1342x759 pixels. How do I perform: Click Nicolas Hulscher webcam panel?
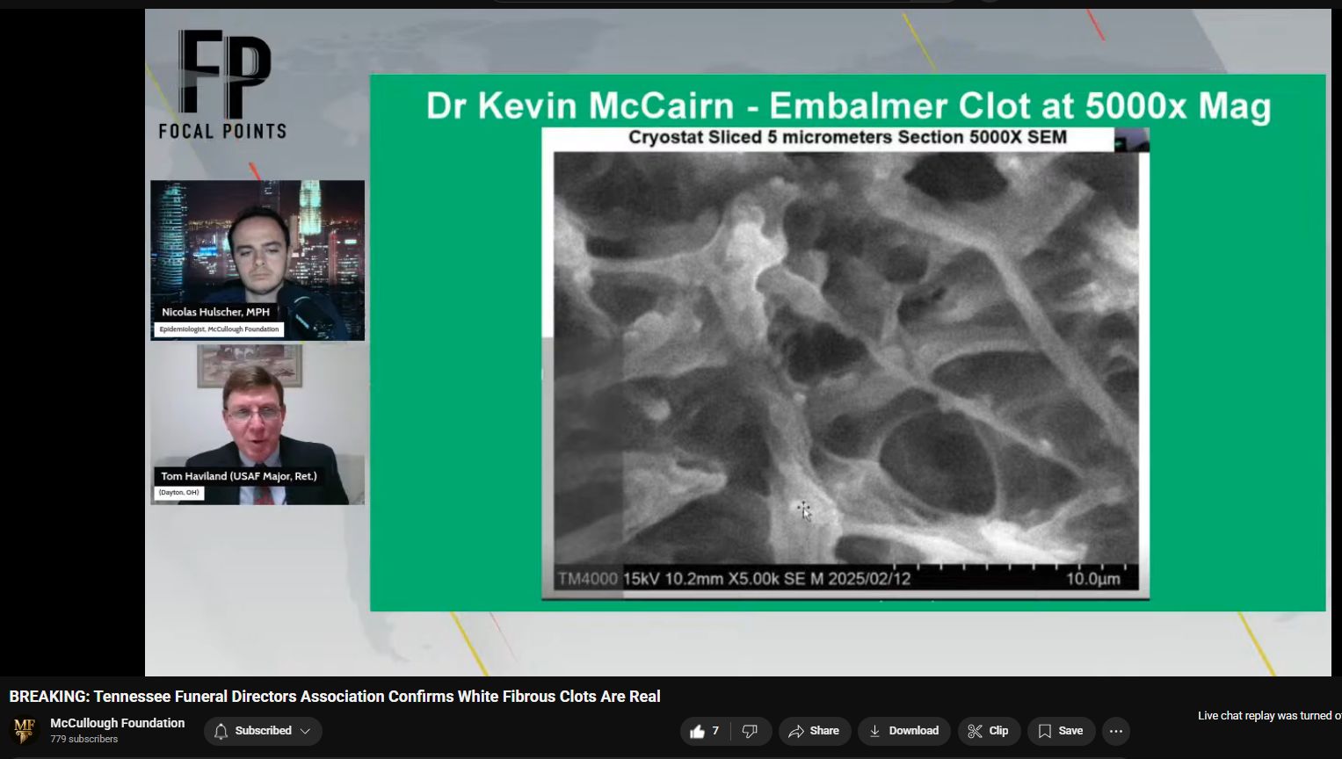tap(258, 260)
